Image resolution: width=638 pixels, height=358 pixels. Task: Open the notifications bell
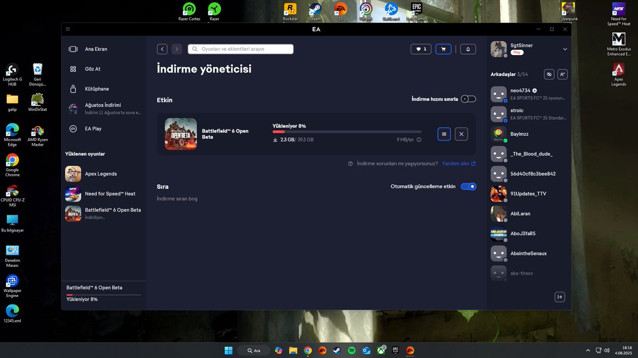468,49
